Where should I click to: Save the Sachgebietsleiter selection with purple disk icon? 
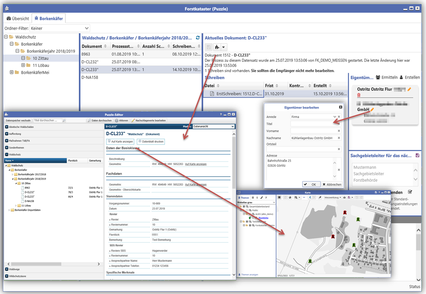coord(418,155)
